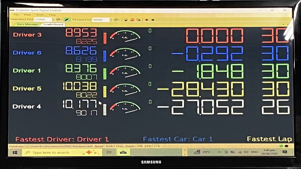Click Driver 3's lap time 8.953
This screenshot has height=169, width=301.
coord(81,33)
